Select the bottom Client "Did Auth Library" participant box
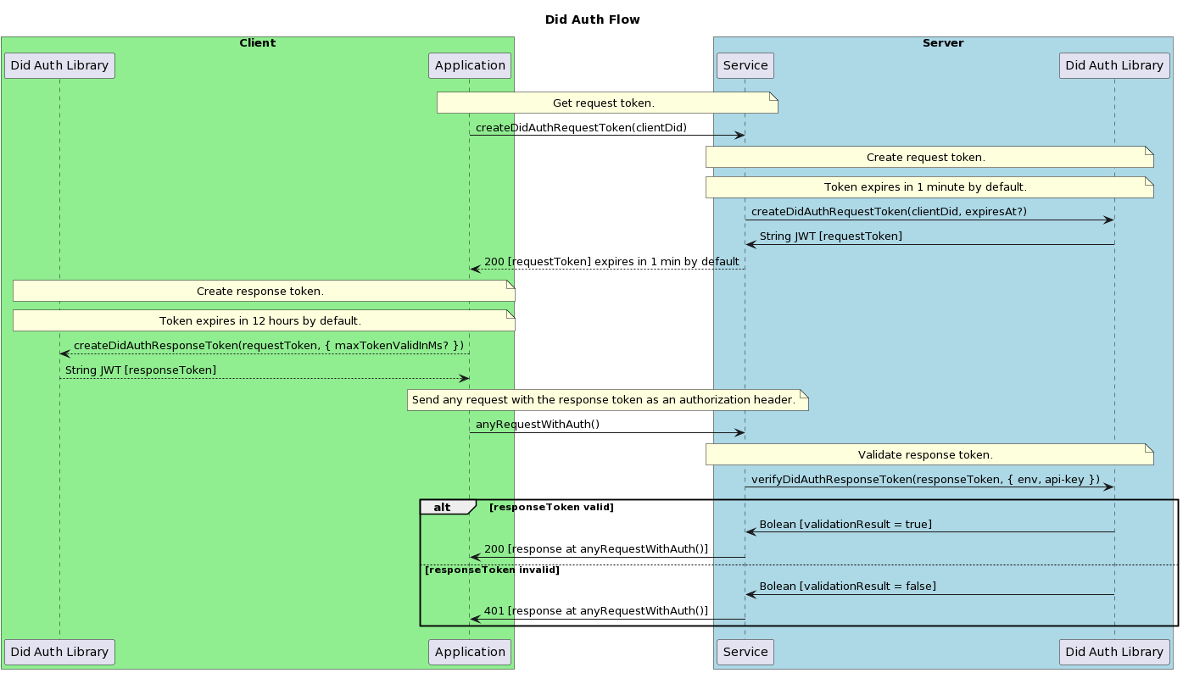1183x673 pixels. pyautogui.click(x=59, y=652)
